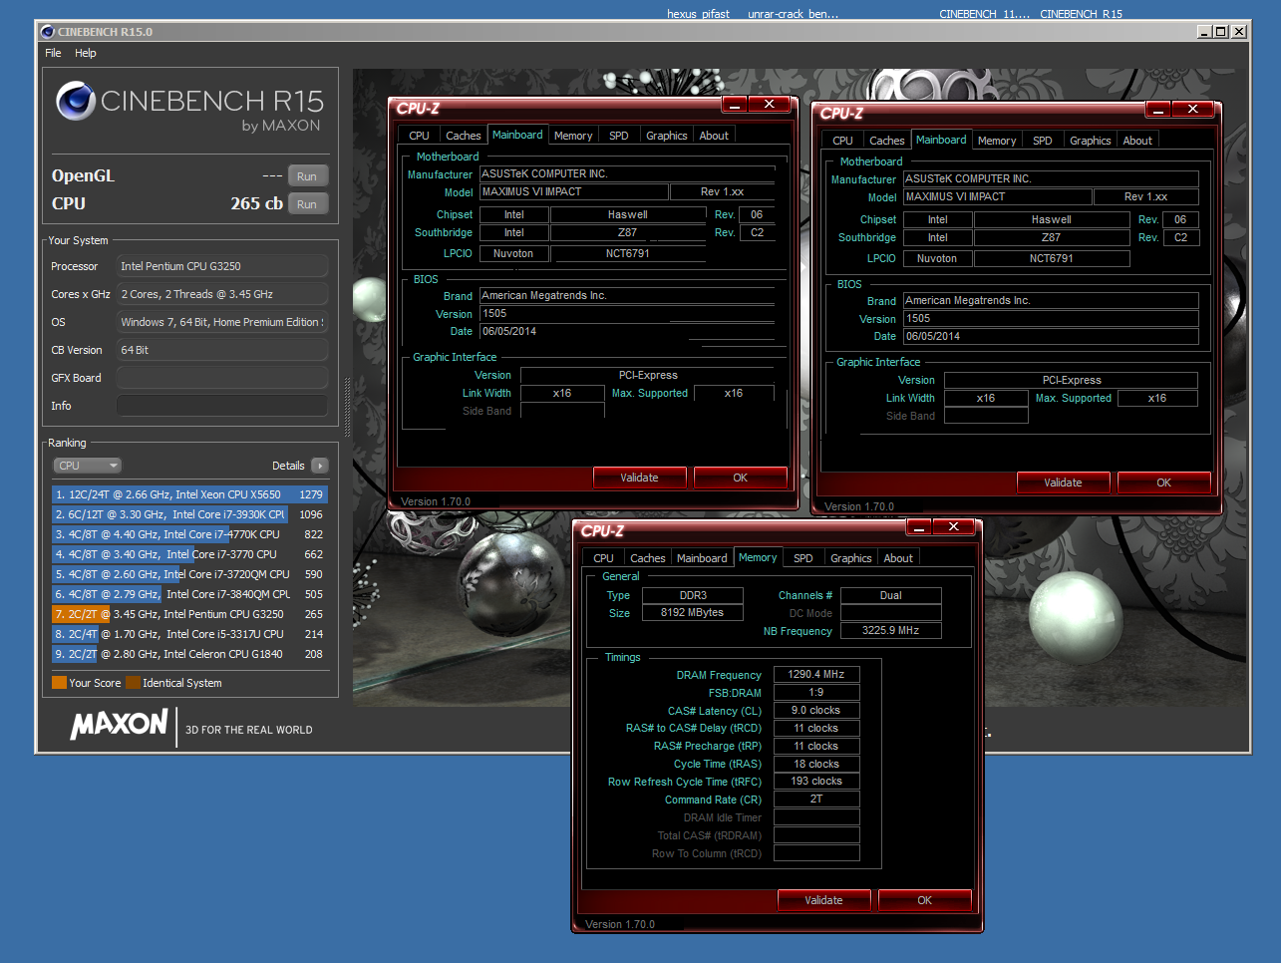Click OK in right CPU-Z window
Image resolution: width=1281 pixels, height=963 pixels.
pyautogui.click(x=1163, y=482)
